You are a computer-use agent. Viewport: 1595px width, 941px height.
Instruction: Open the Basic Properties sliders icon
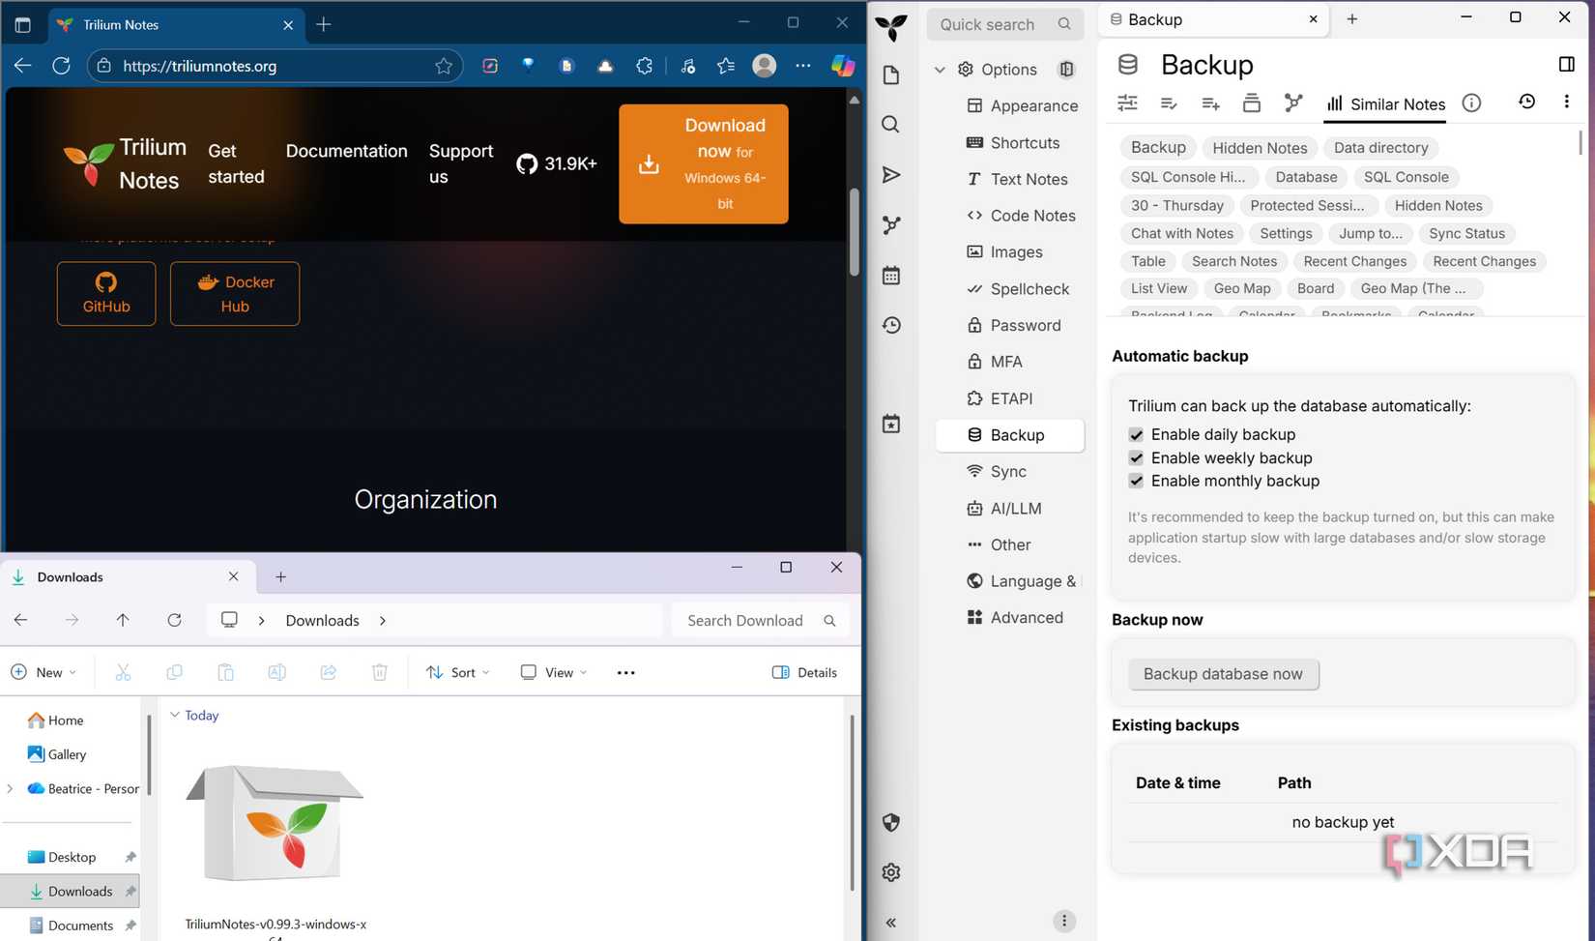[x=1126, y=102]
